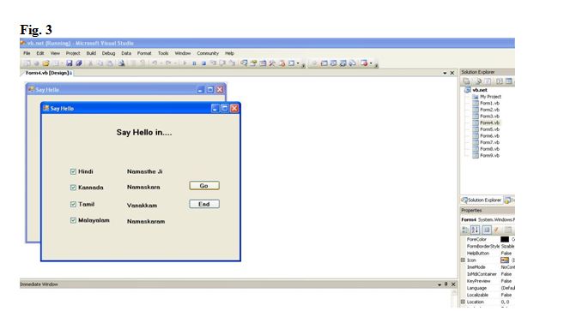Image resolution: width=576 pixels, height=311 pixels.
Task: Click the Save All toolbar icon
Action: [79, 63]
